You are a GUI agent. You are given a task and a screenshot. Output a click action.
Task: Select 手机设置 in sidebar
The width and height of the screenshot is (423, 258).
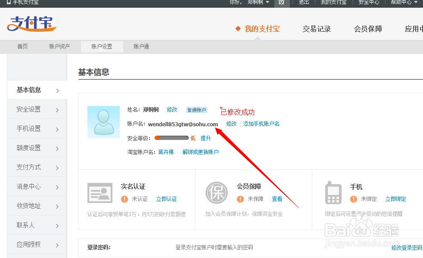37,128
